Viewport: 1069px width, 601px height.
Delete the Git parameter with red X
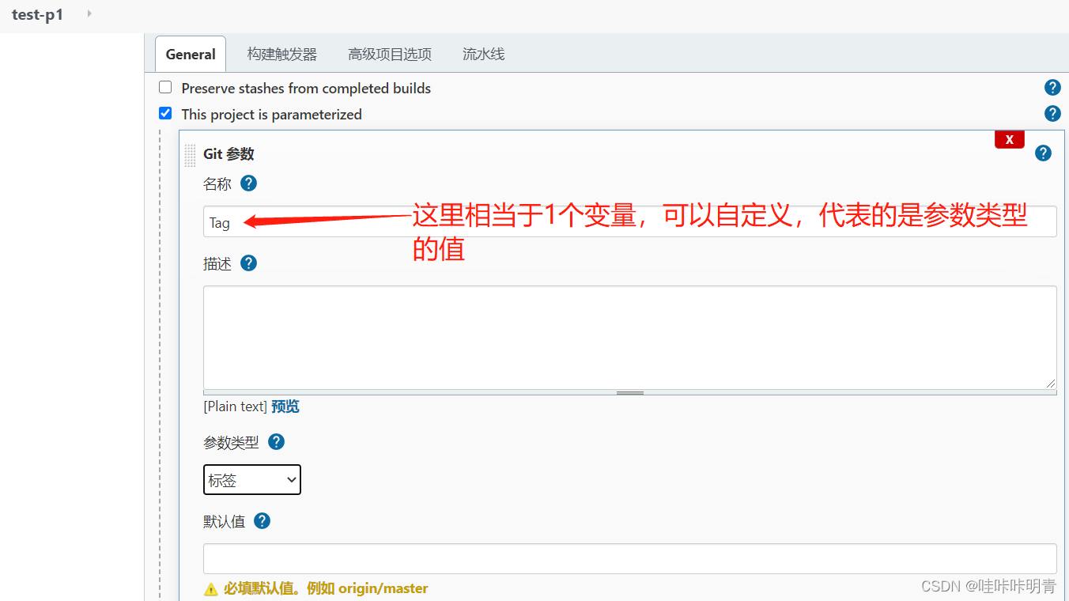[1010, 139]
